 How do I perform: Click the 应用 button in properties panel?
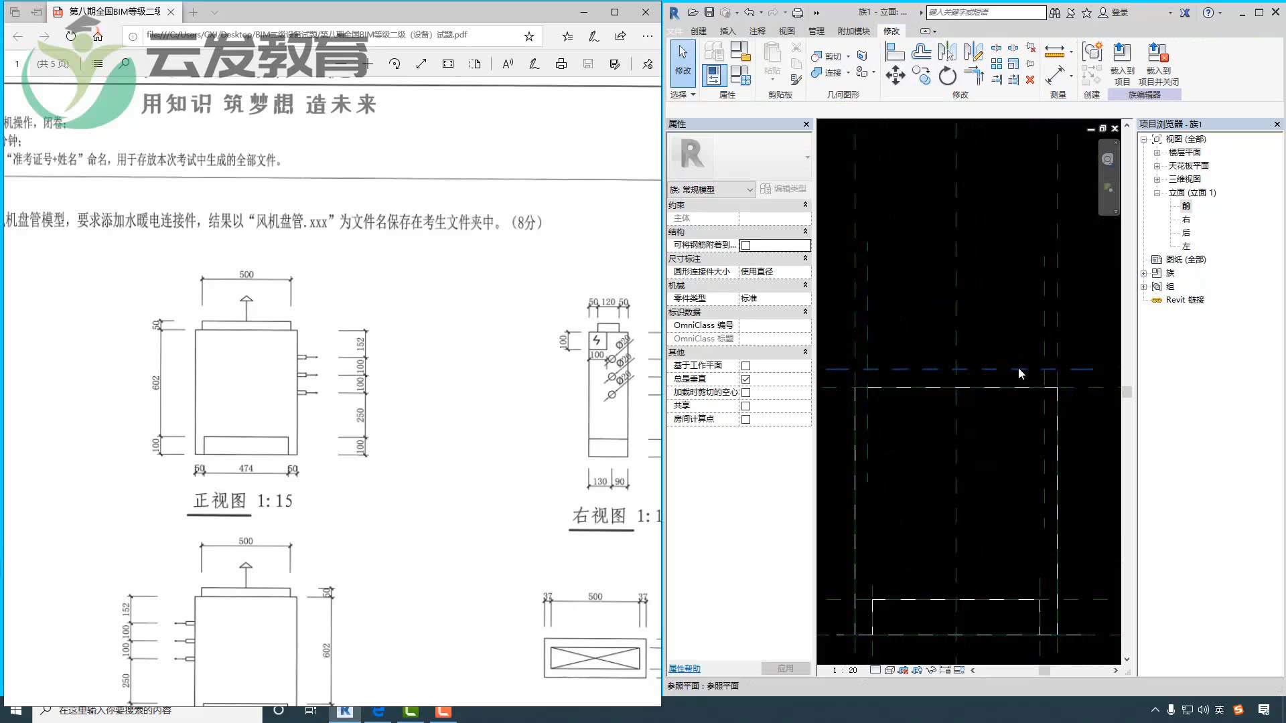click(x=785, y=668)
